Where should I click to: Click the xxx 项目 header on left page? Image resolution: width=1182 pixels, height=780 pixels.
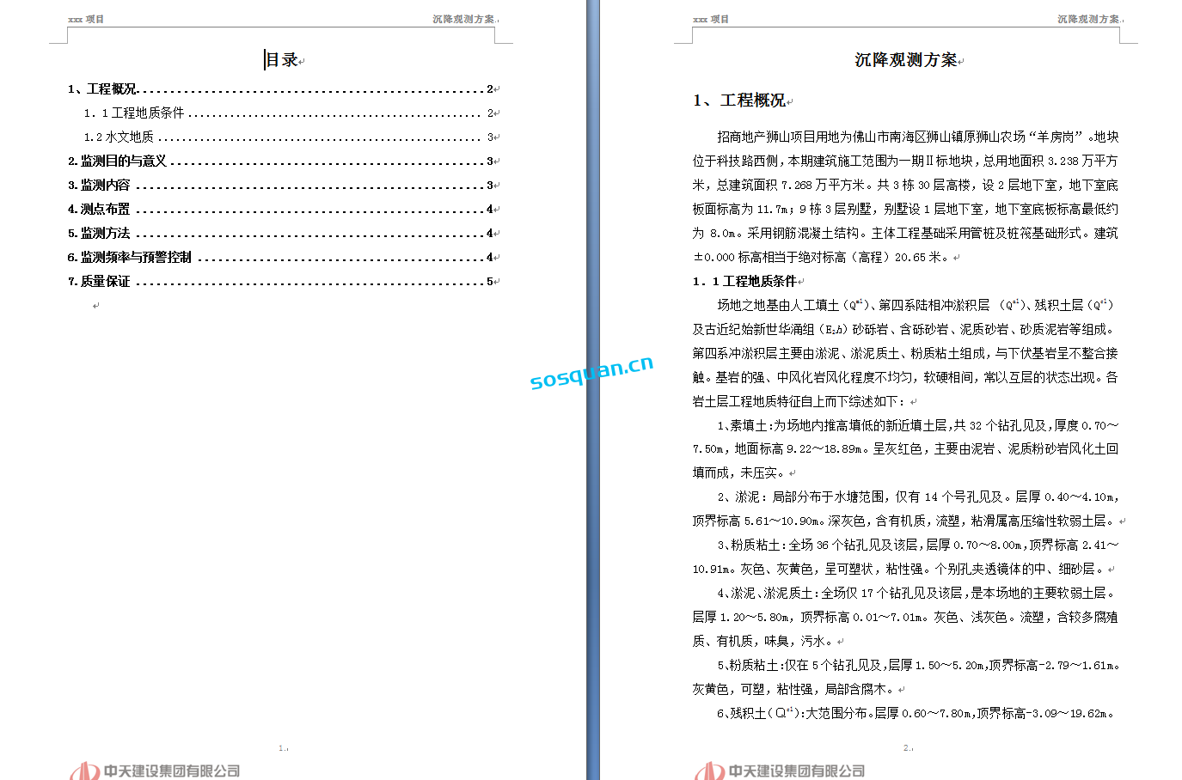[x=86, y=19]
